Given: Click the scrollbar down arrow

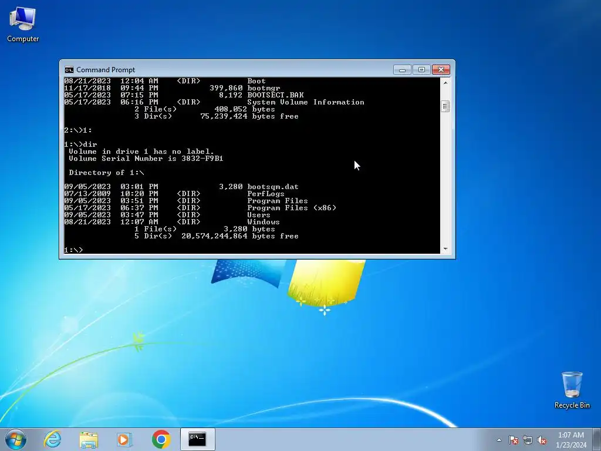Looking at the screenshot, I should click(445, 249).
